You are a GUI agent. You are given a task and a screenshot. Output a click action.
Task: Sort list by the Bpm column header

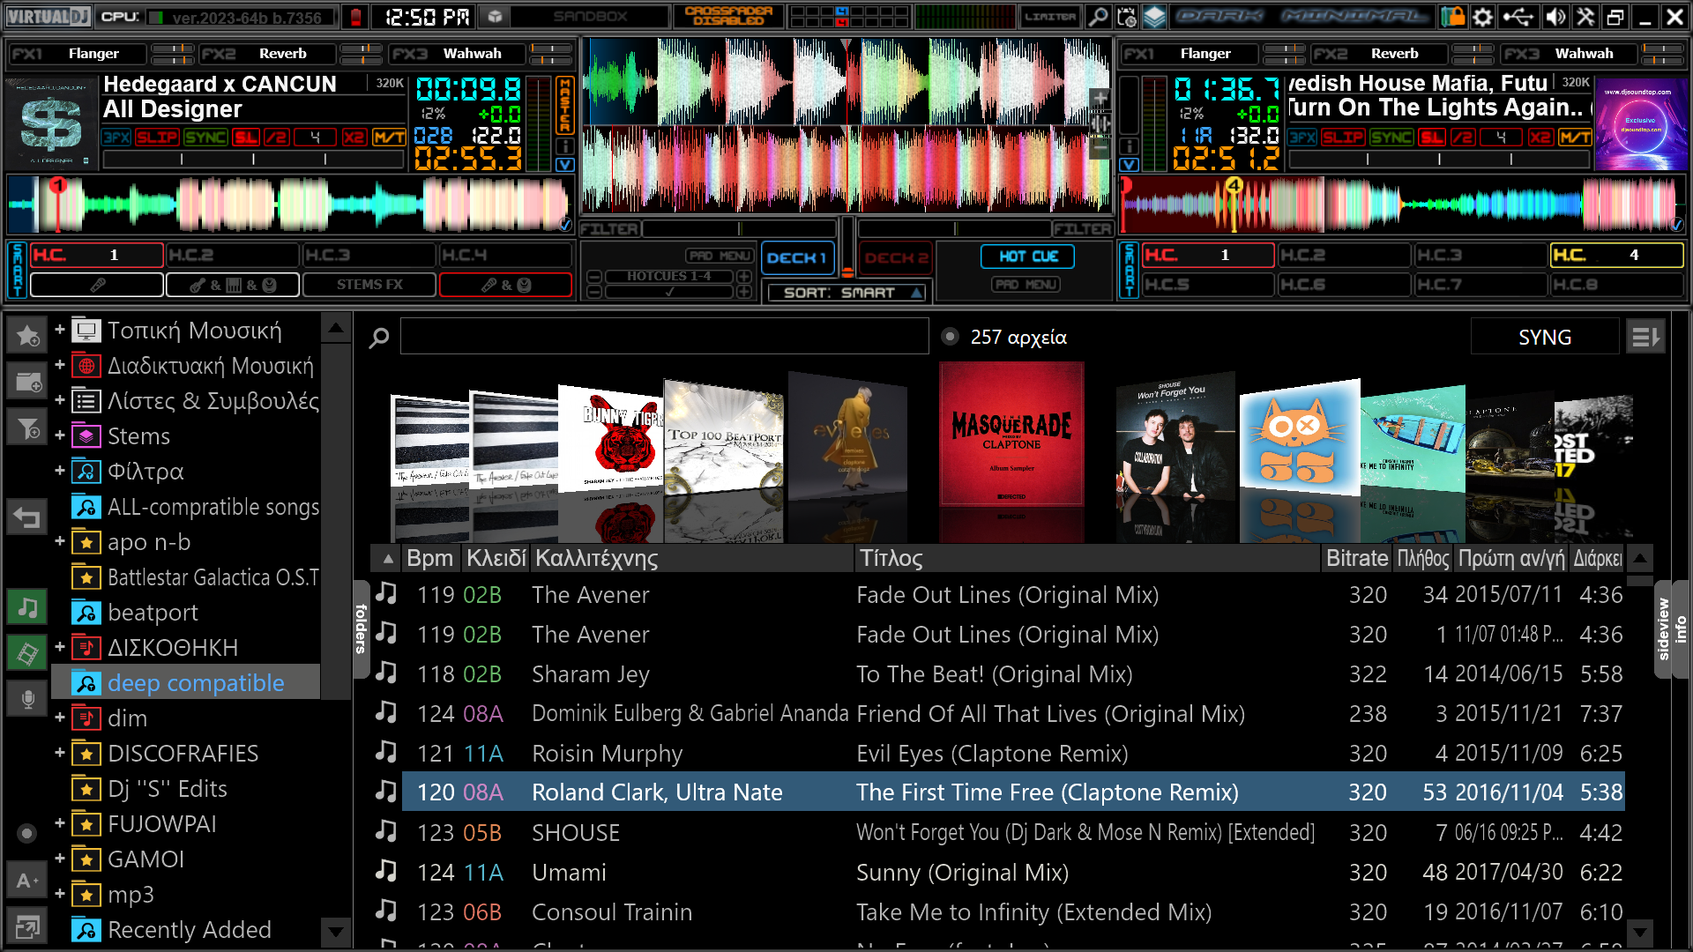[429, 558]
